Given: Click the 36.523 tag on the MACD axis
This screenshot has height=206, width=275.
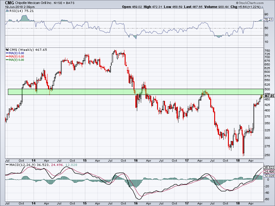Looking at the screenshot, I should coord(269,167).
